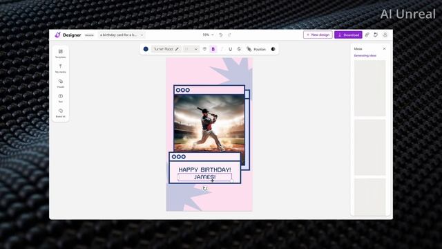The height and width of the screenshot is (249, 442).
Task: Open the text color swatch picker
Action: pyautogui.click(x=146, y=49)
